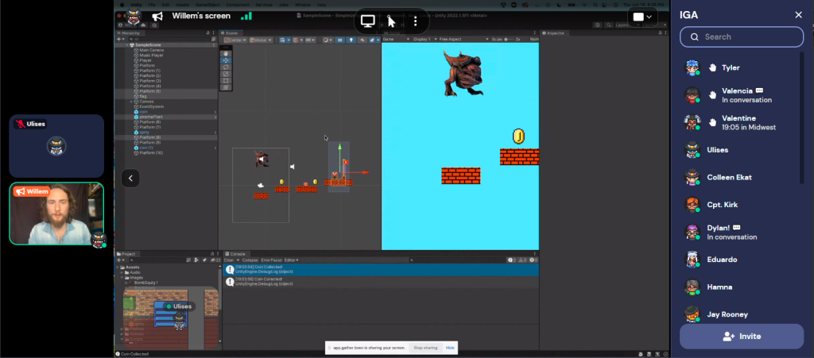Image resolution: width=814 pixels, height=358 pixels.
Task: Toggle 2D mode in Scene toolbar
Action: (339, 40)
